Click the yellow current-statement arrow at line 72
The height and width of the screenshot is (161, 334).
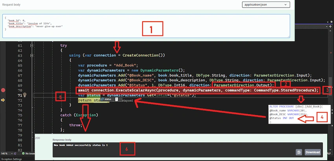point(3,100)
